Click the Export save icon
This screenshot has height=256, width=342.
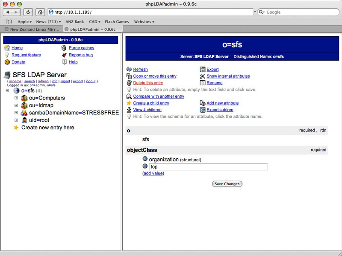pyautogui.click(x=203, y=69)
